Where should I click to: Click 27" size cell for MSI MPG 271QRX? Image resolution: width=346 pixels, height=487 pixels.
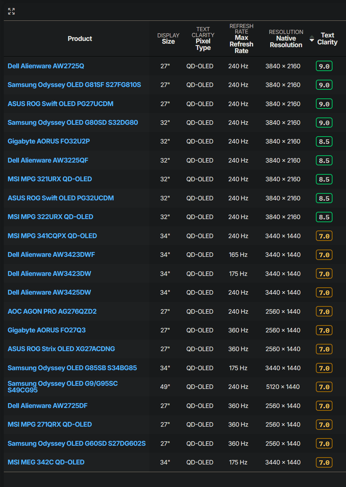click(x=165, y=425)
